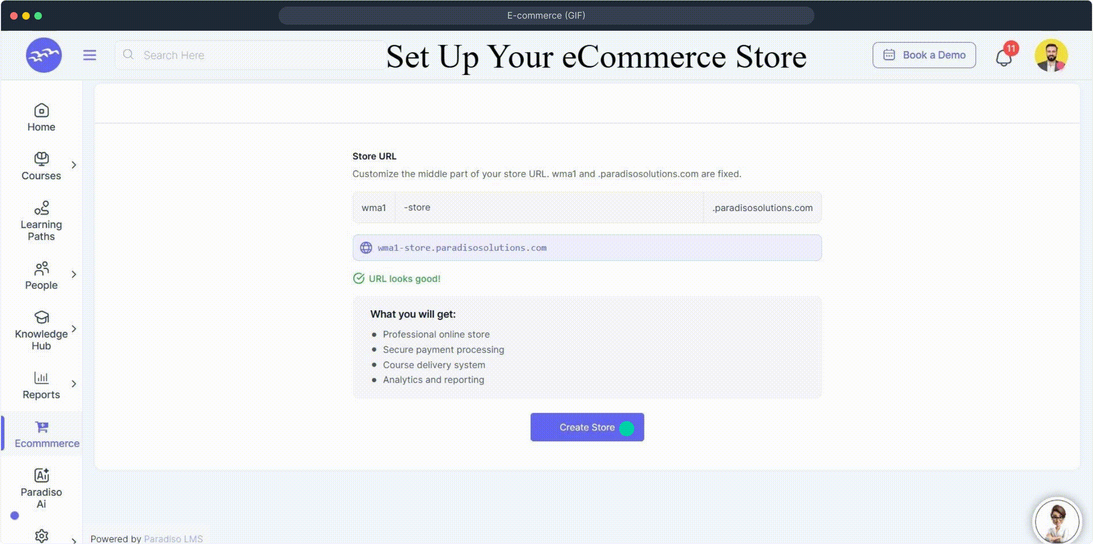Expand the Courses submenu chevron
Viewport: 1093px width, 544px height.
74,165
